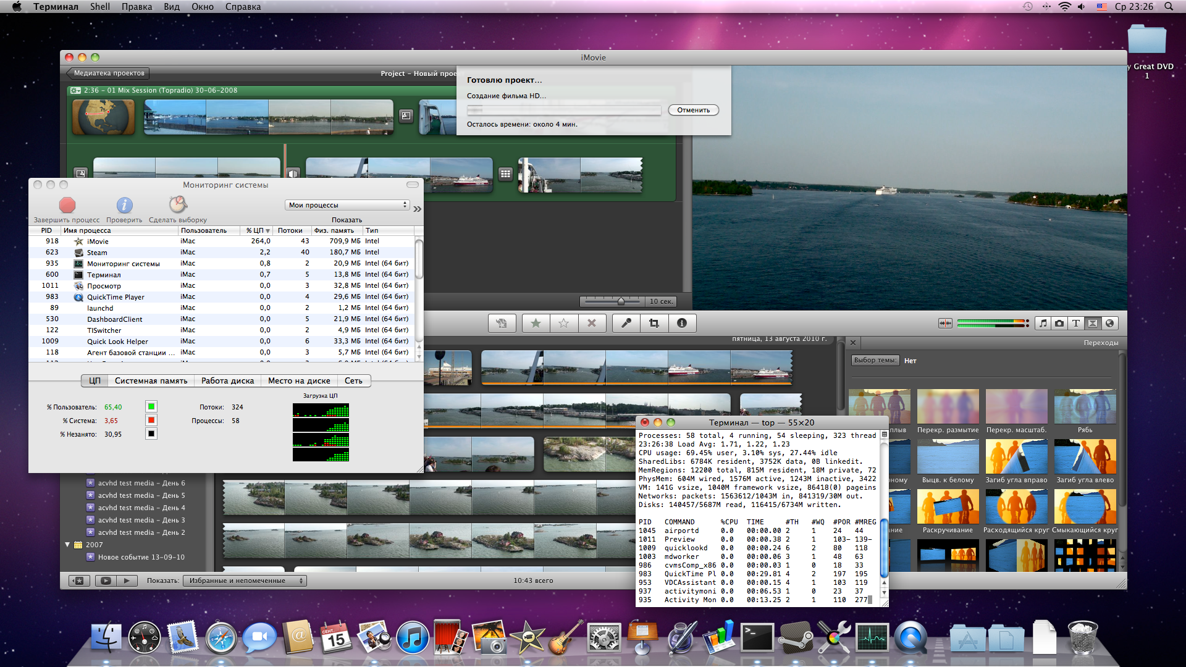Open the photo browser camera icon
The height and width of the screenshot is (667, 1186).
[x=1059, y=323]
